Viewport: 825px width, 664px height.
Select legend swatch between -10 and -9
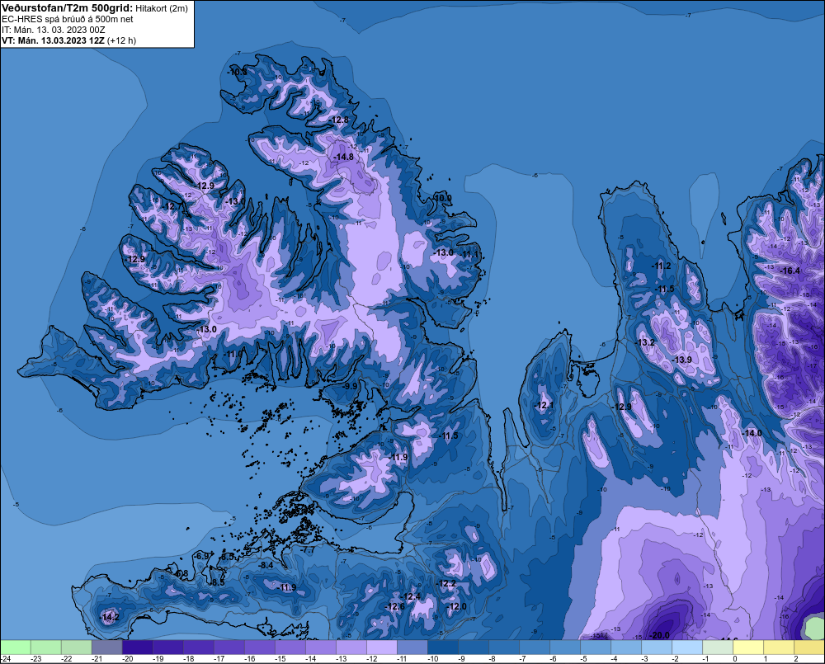442,647
